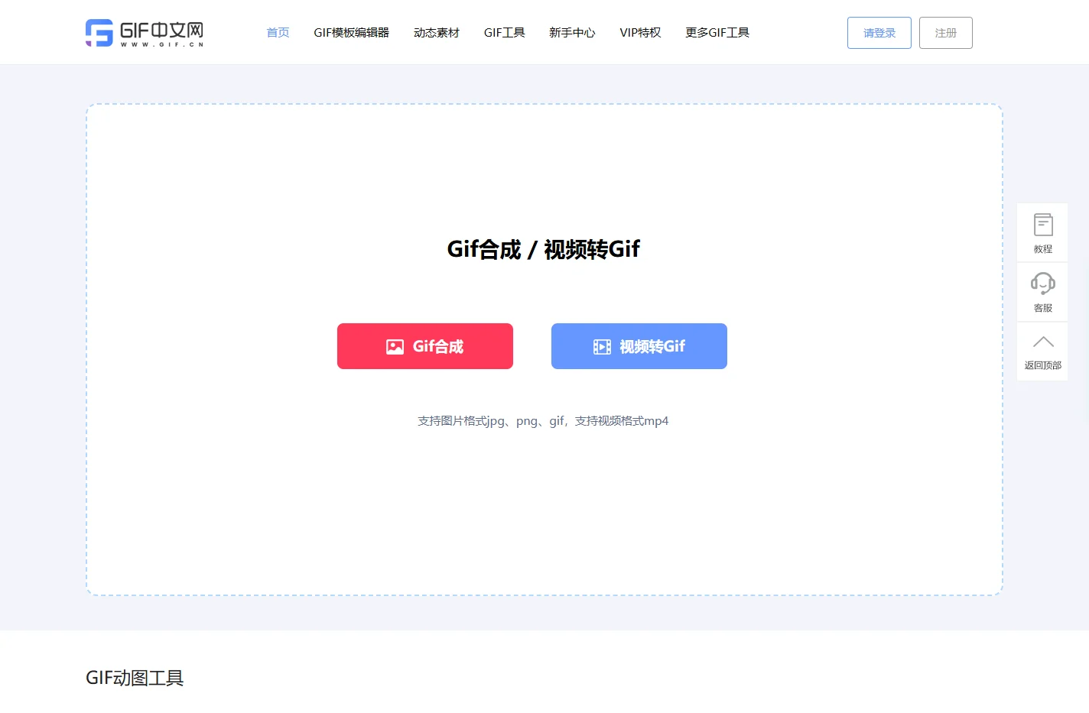The height and width of the screenshot is (713, 1089).
Task: Click the 请登录 login button
Action: click(x=879, y=33)
